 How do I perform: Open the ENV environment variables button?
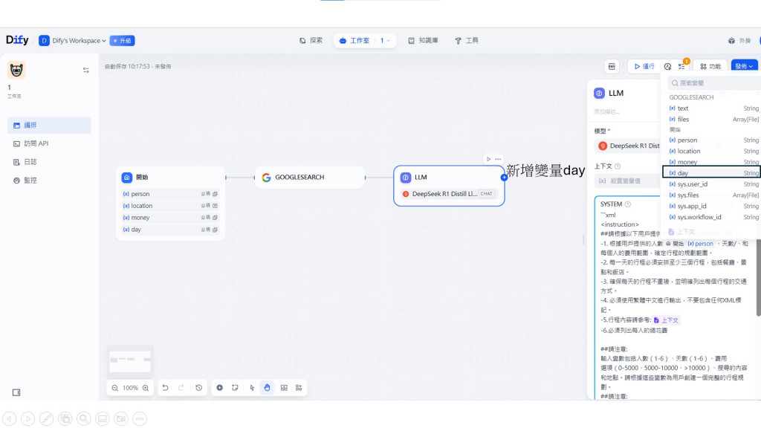pyautogui.click(x=612, y=66)
